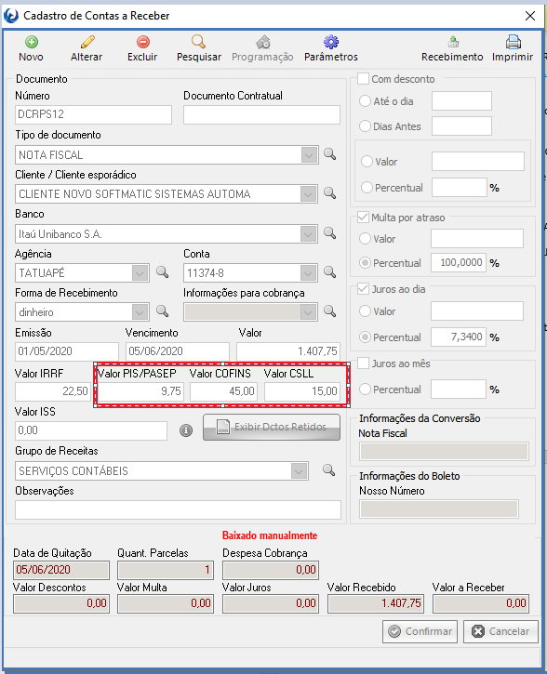
Task: Search Grupo de Receitas with magnifier icon
Action: [x=329, y=470]
